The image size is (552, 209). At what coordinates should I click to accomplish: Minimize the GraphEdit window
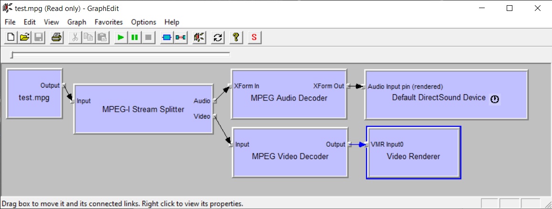coord(481,9)
